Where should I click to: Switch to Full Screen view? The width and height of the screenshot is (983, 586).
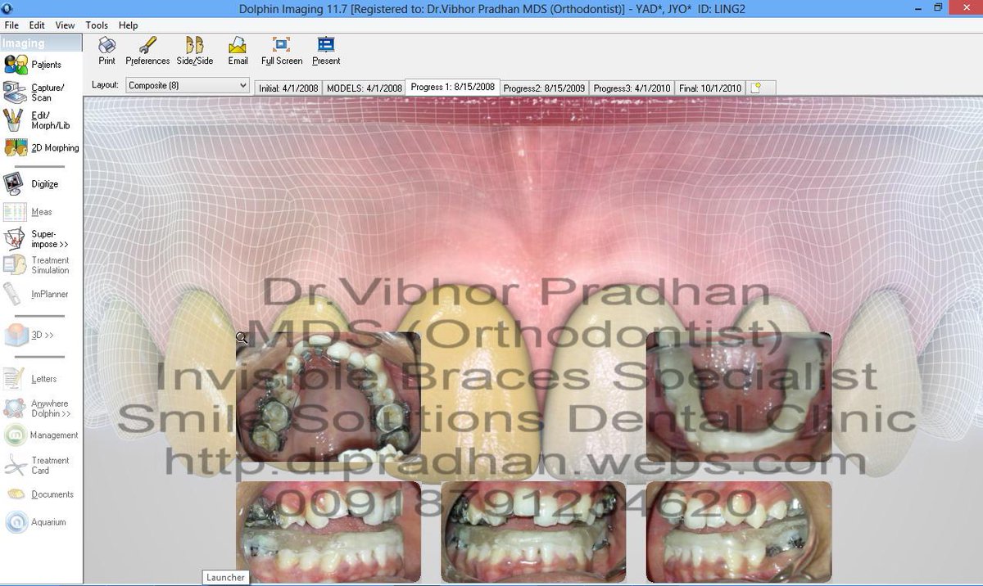coord(282,51)
